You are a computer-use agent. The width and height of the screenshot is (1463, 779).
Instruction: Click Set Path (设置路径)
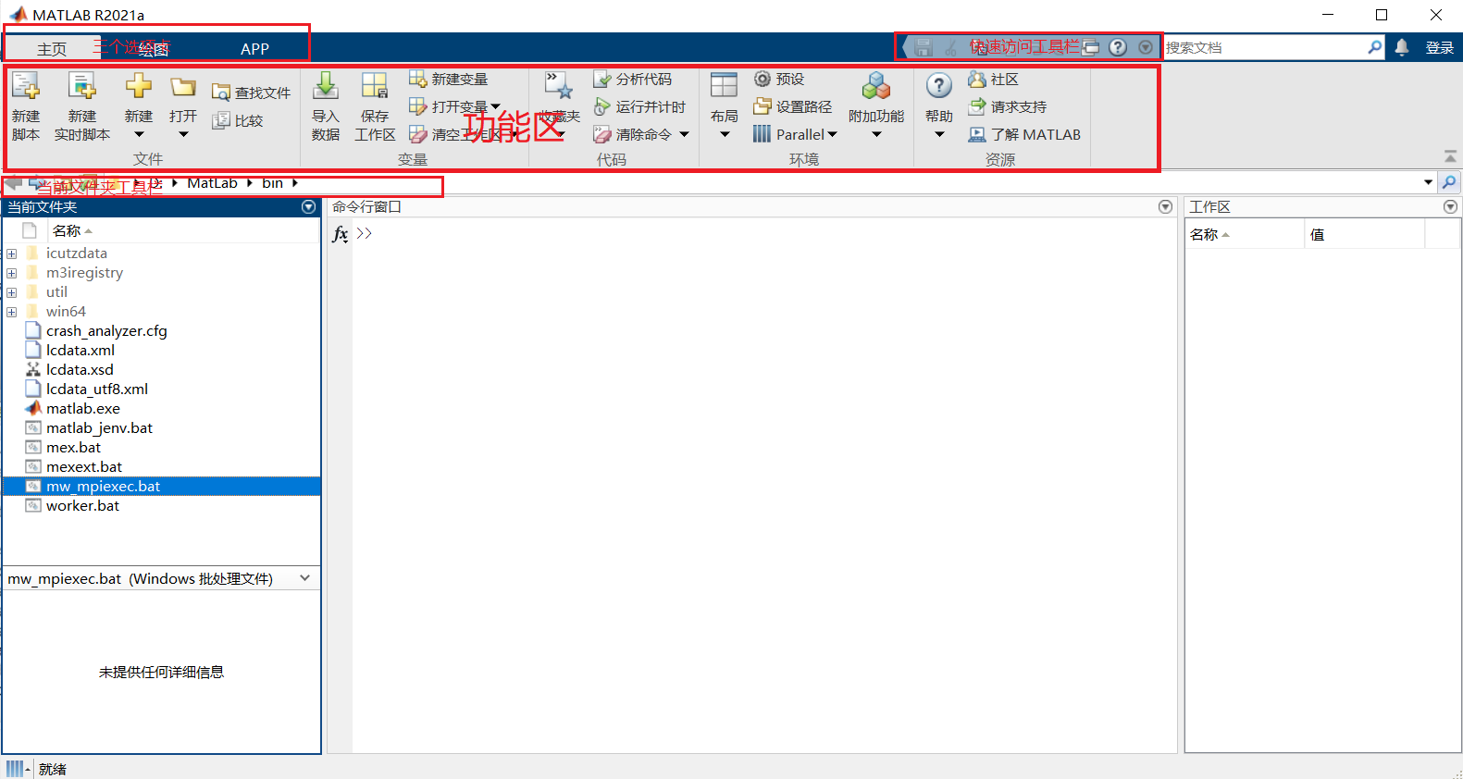tap(793, 106)
